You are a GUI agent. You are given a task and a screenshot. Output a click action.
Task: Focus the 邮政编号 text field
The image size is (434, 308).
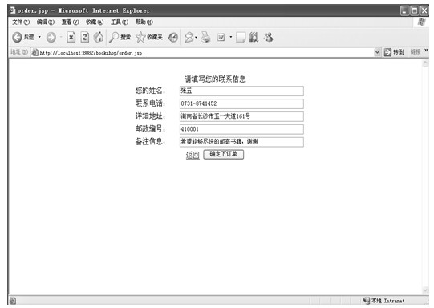(x=241, y=129)
